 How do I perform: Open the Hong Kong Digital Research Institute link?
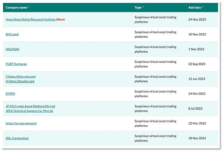[30, 19]
